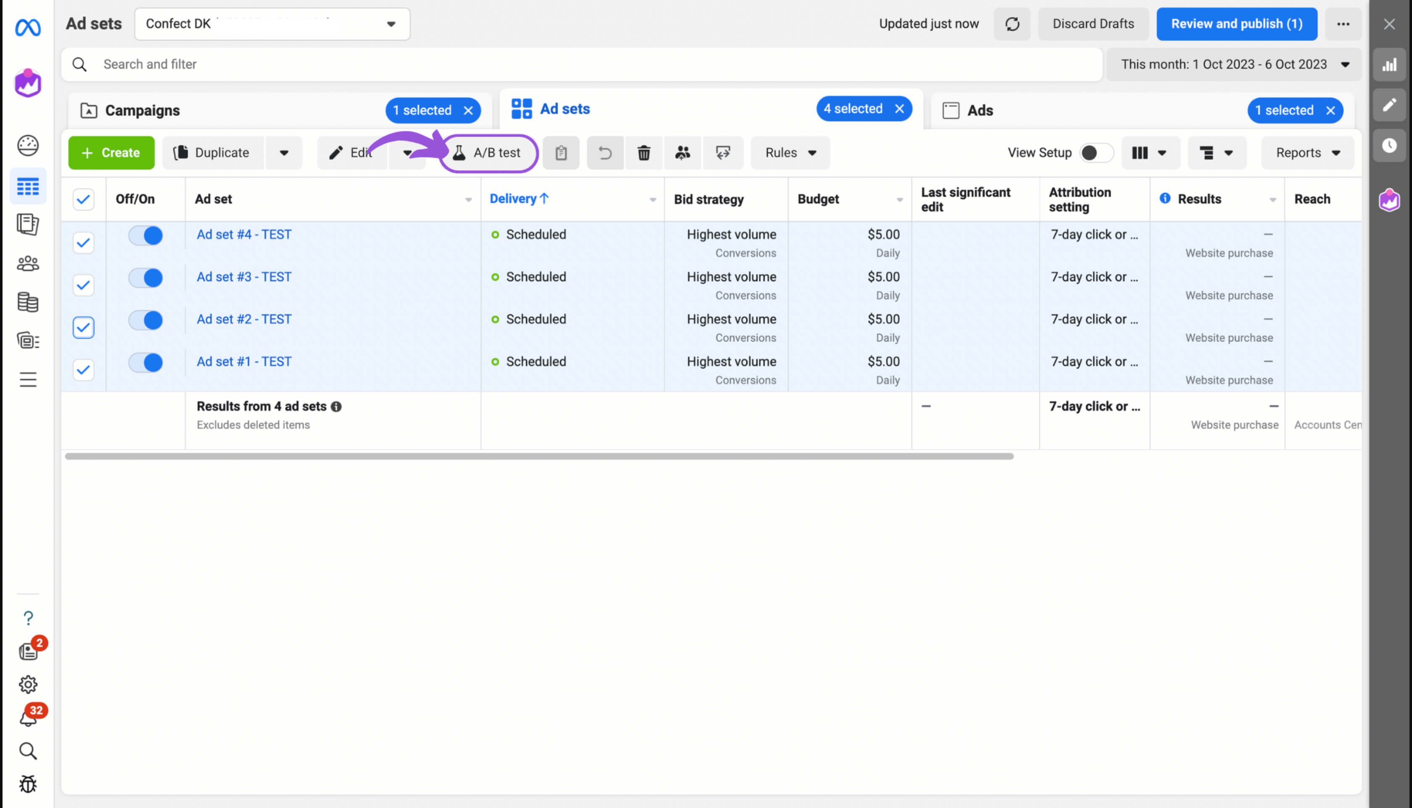Screen dimensions: 1412x808
Task: Uncheck the Ad set #4 - TEST checkbox
Action: pos(83,242)
